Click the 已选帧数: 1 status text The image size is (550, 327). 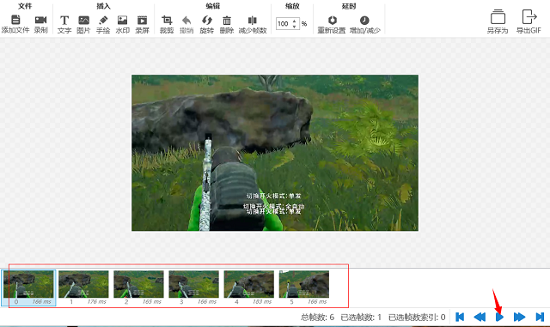361,318
